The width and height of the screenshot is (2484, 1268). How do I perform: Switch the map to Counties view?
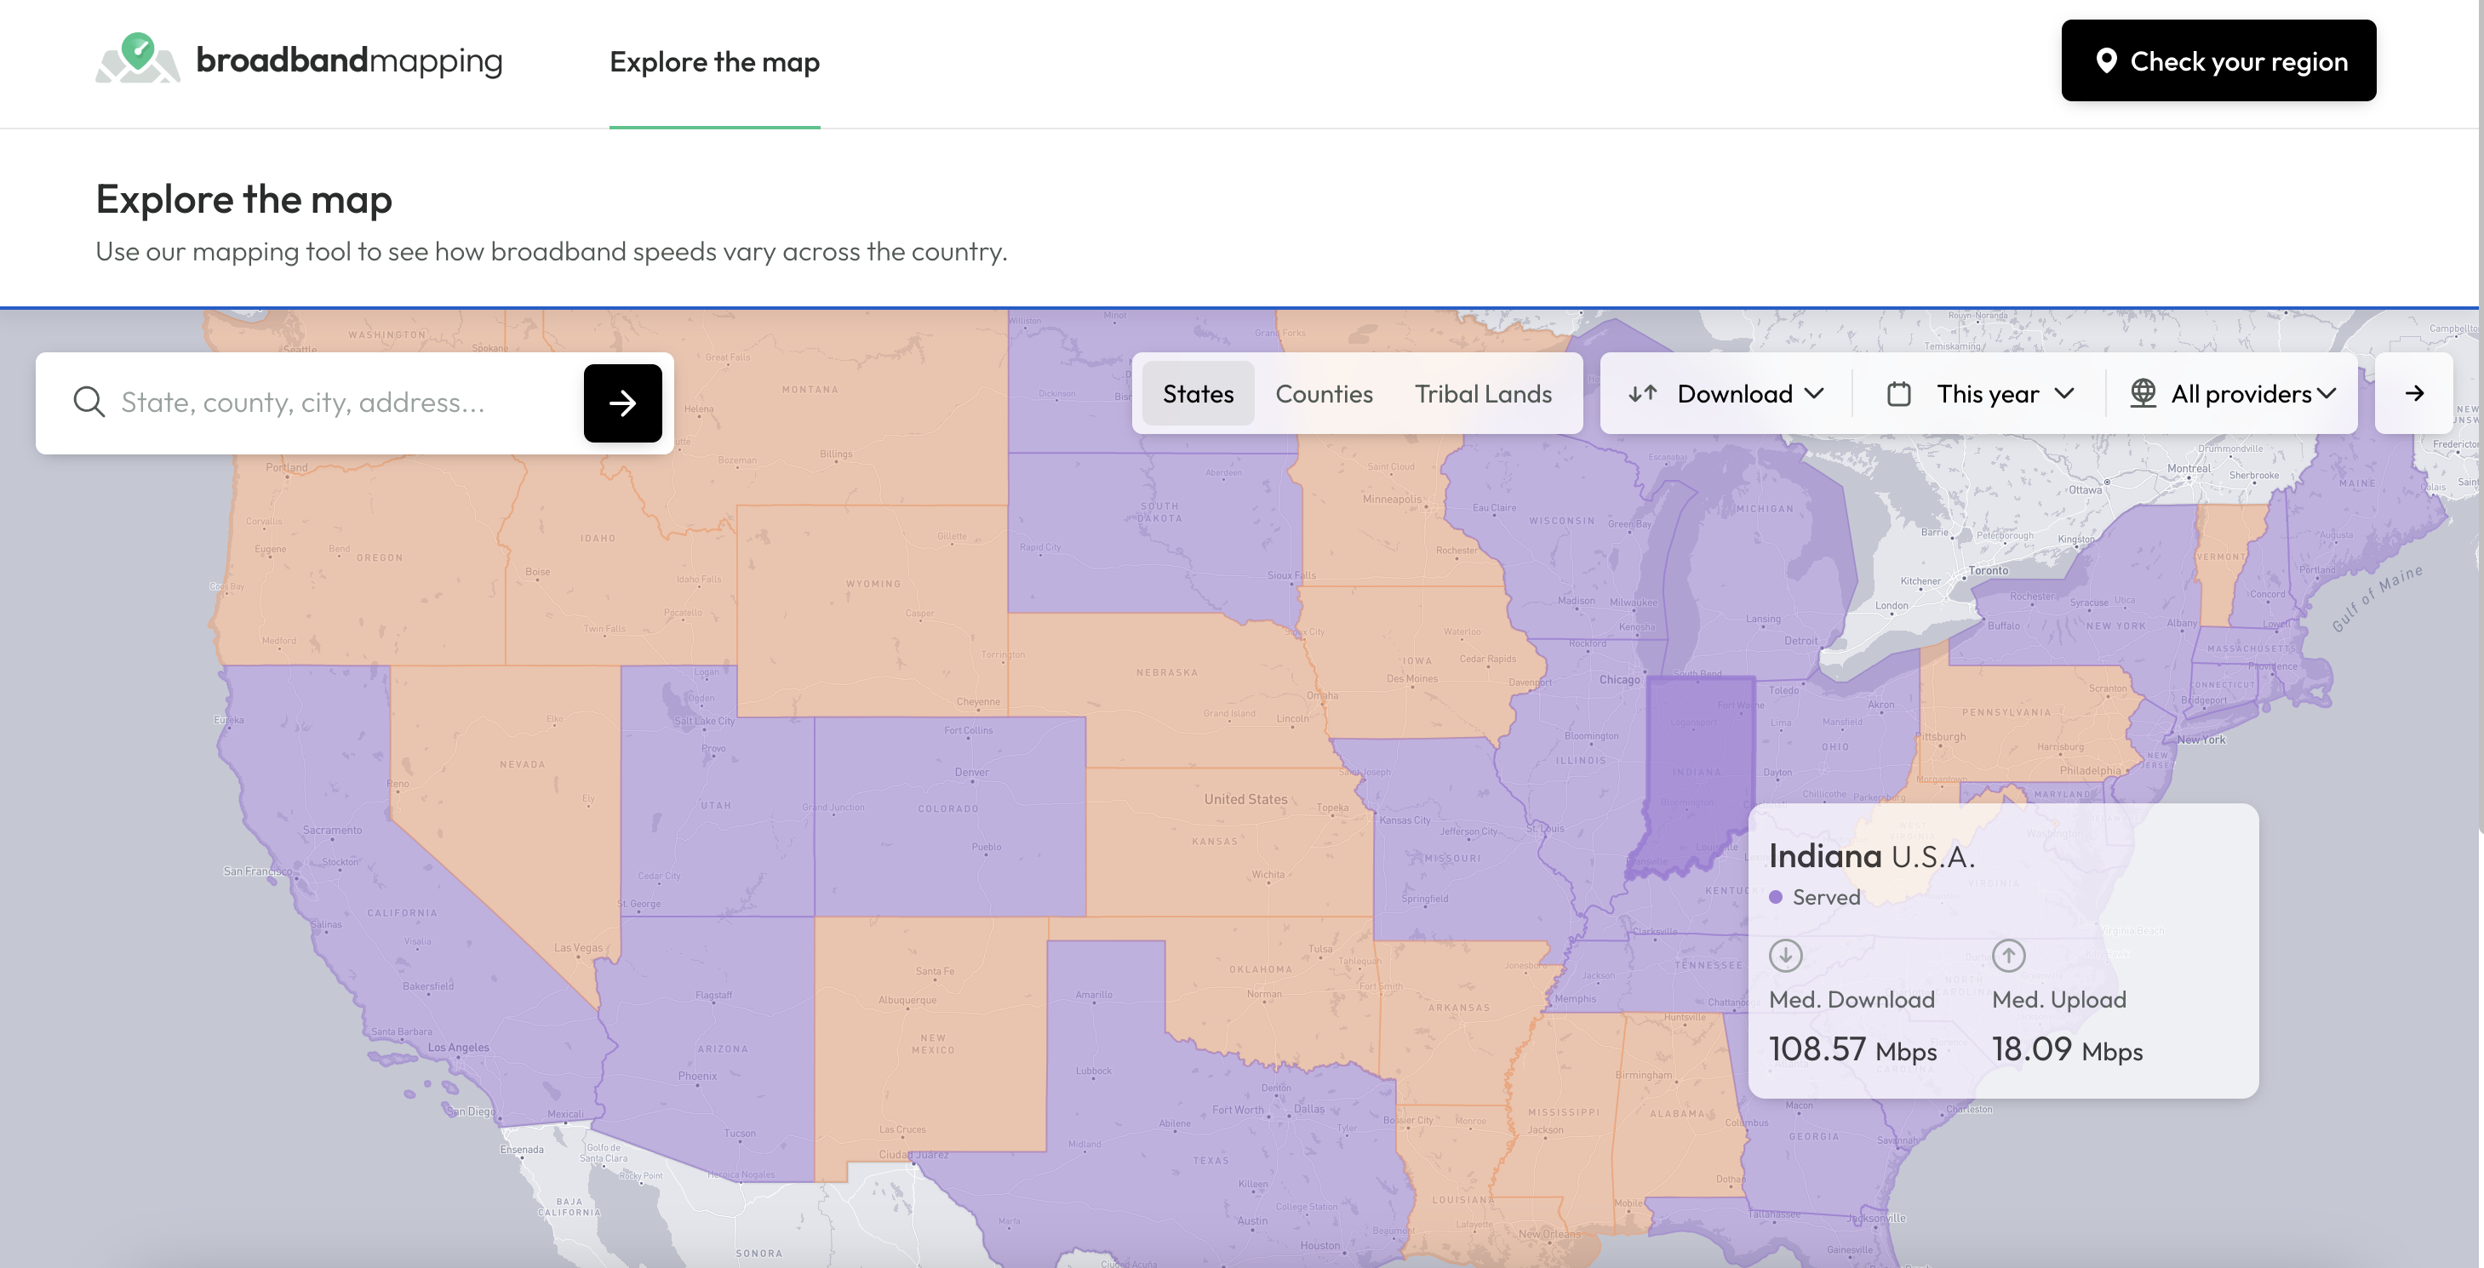(x=1323, y=393)
